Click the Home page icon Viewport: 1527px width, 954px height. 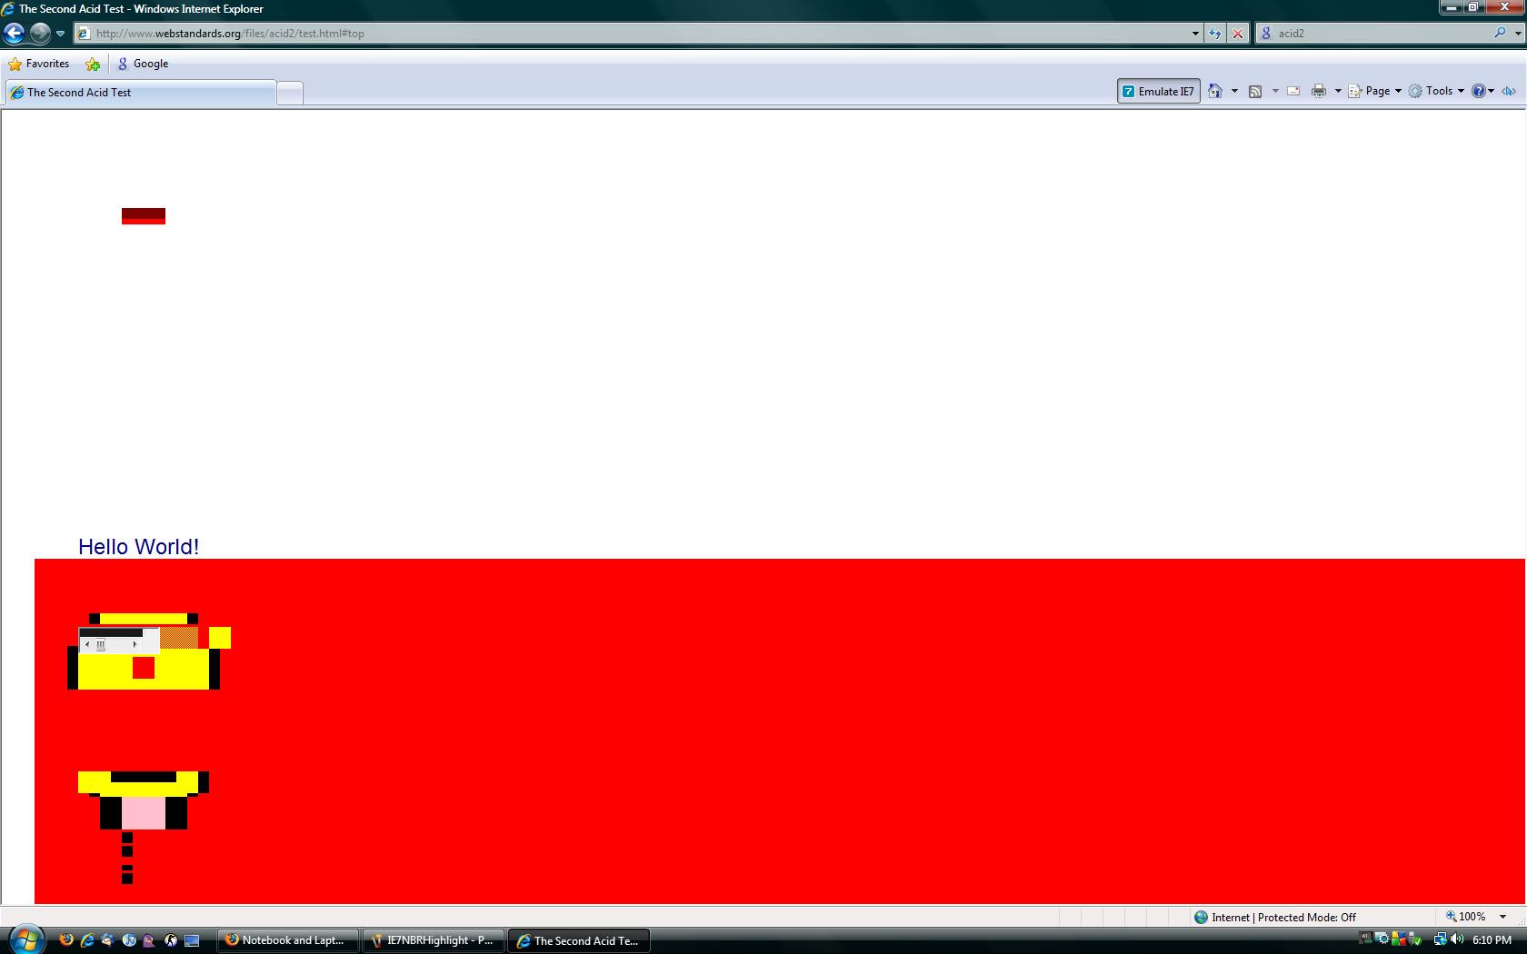(1215, 91)
